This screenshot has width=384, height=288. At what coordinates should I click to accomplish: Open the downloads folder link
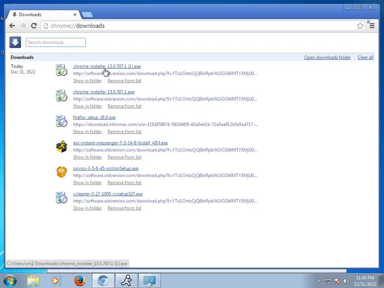click(327, 57)
